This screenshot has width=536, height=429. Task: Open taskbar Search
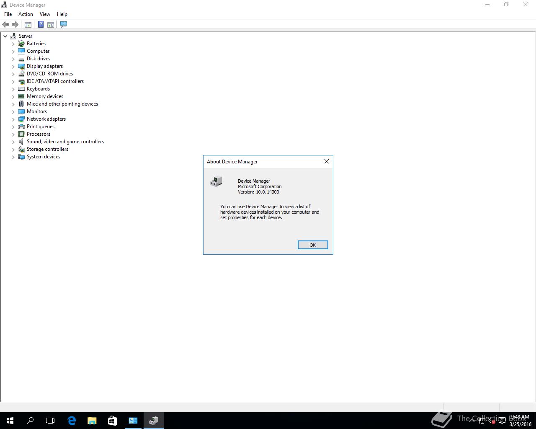30,421
